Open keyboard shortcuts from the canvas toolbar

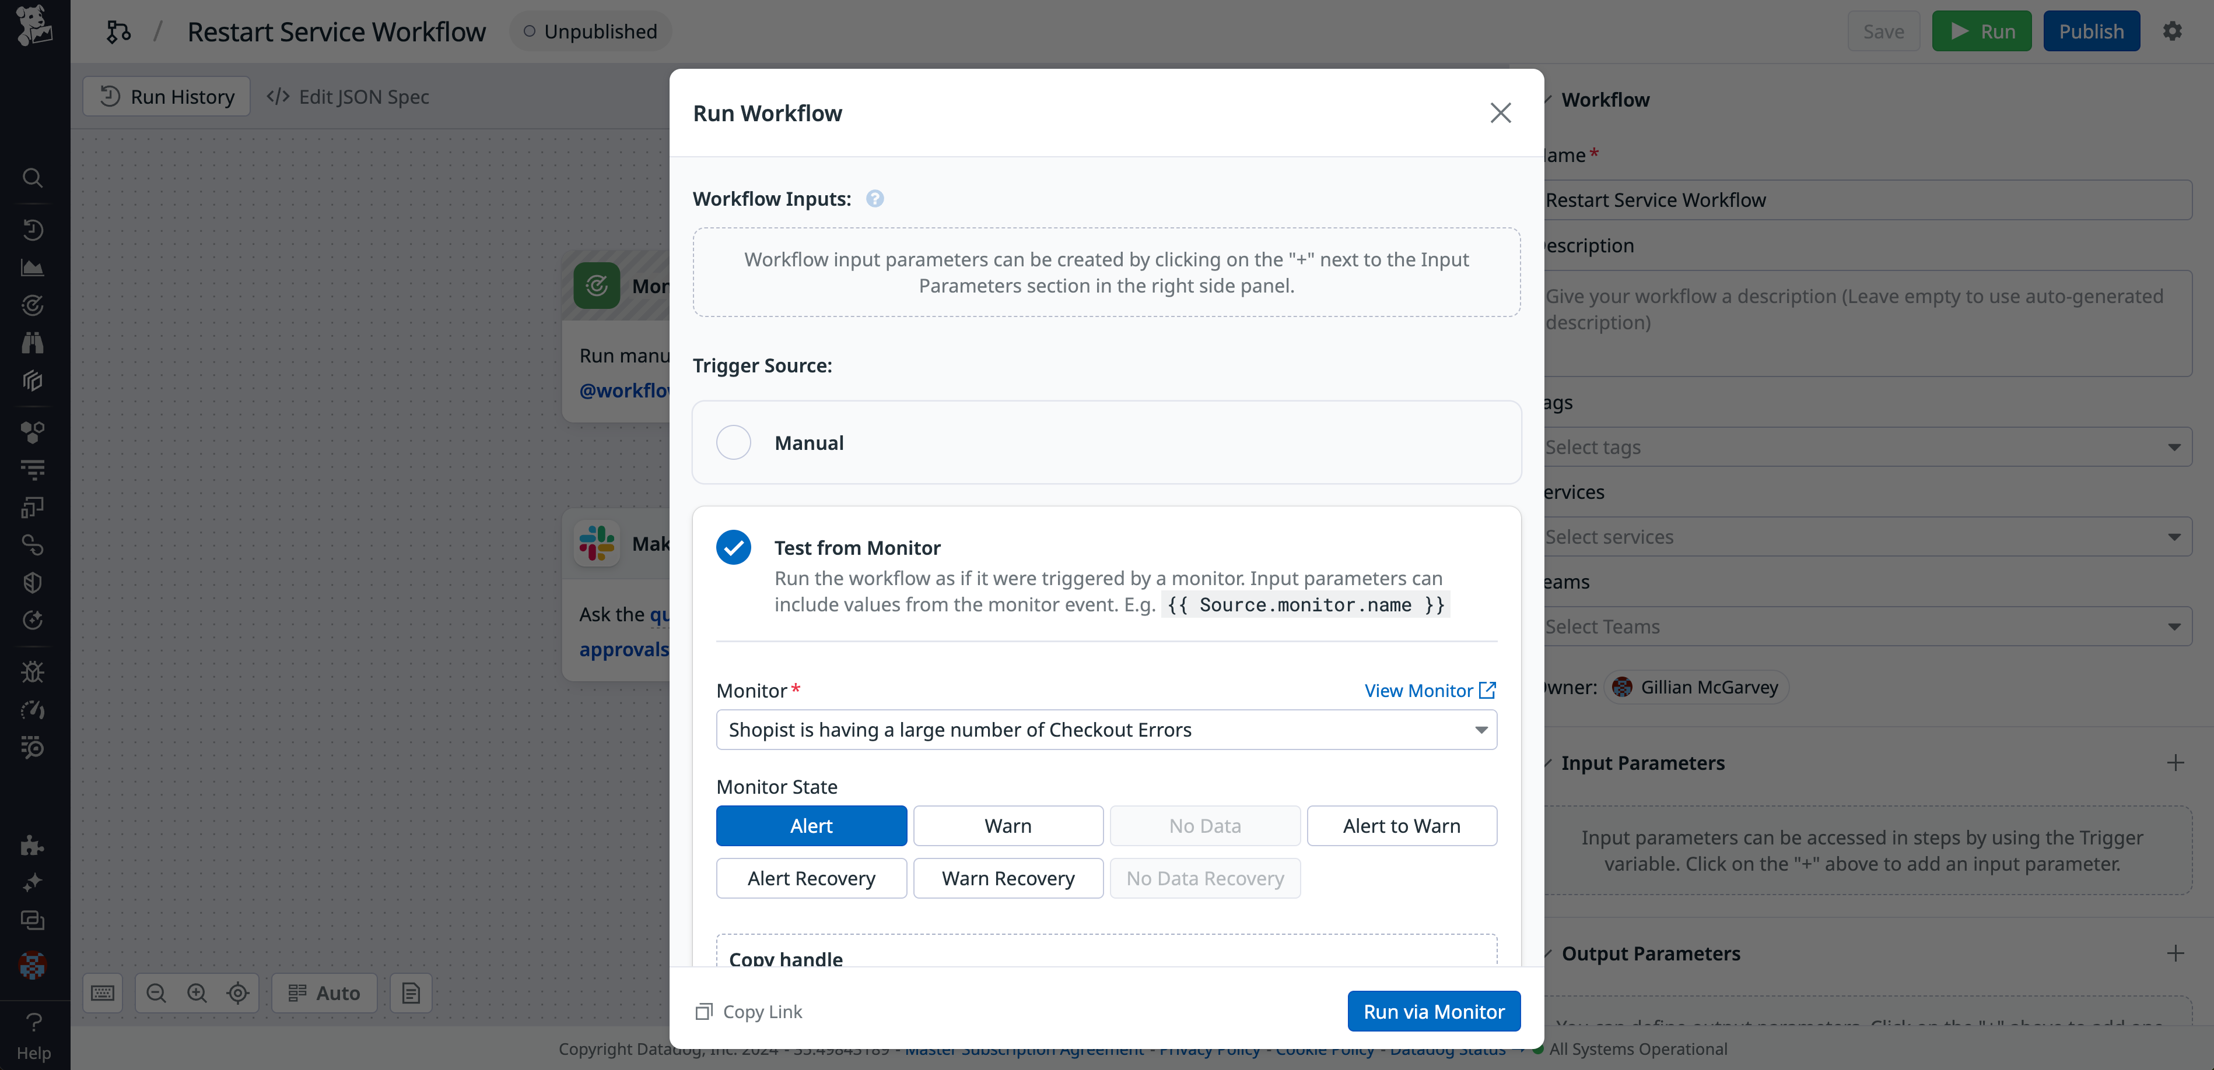click(103, 992)
